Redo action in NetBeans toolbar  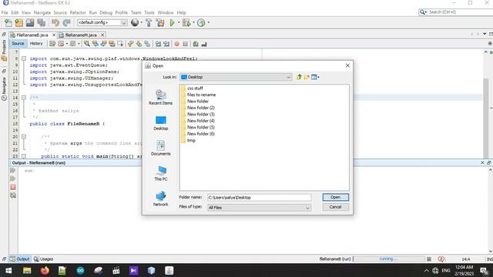66,22
